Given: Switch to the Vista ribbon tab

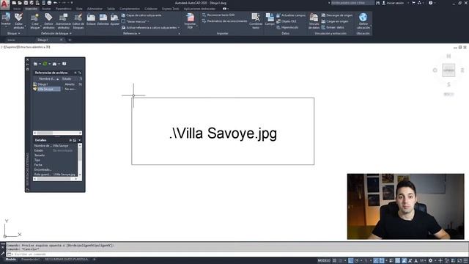Looking at the screenshot, I should pos(79,9).
